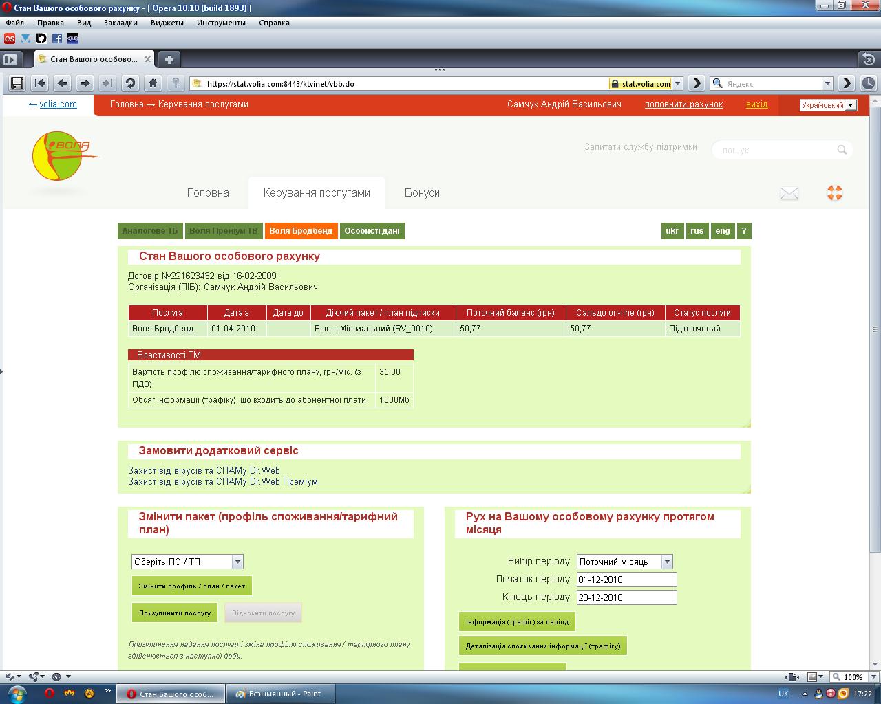
Task: Click 'Запитати службу підтримки' link
Action: (641, 147)
